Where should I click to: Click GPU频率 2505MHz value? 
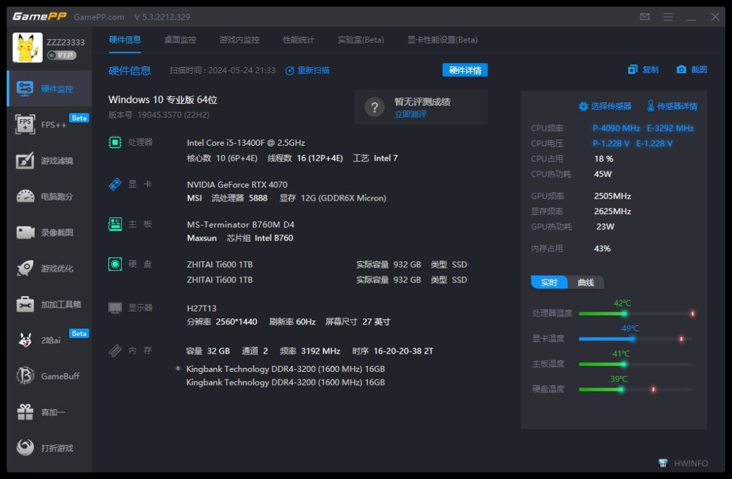613,196
